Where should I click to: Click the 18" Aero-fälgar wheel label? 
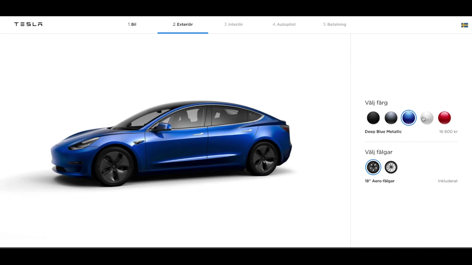point(379,181)
